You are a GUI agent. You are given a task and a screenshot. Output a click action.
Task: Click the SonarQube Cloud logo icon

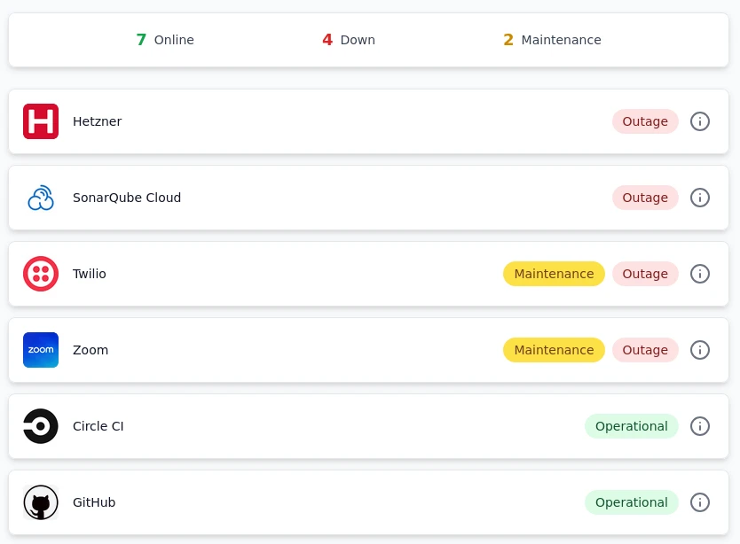click(x=41, y=198)
